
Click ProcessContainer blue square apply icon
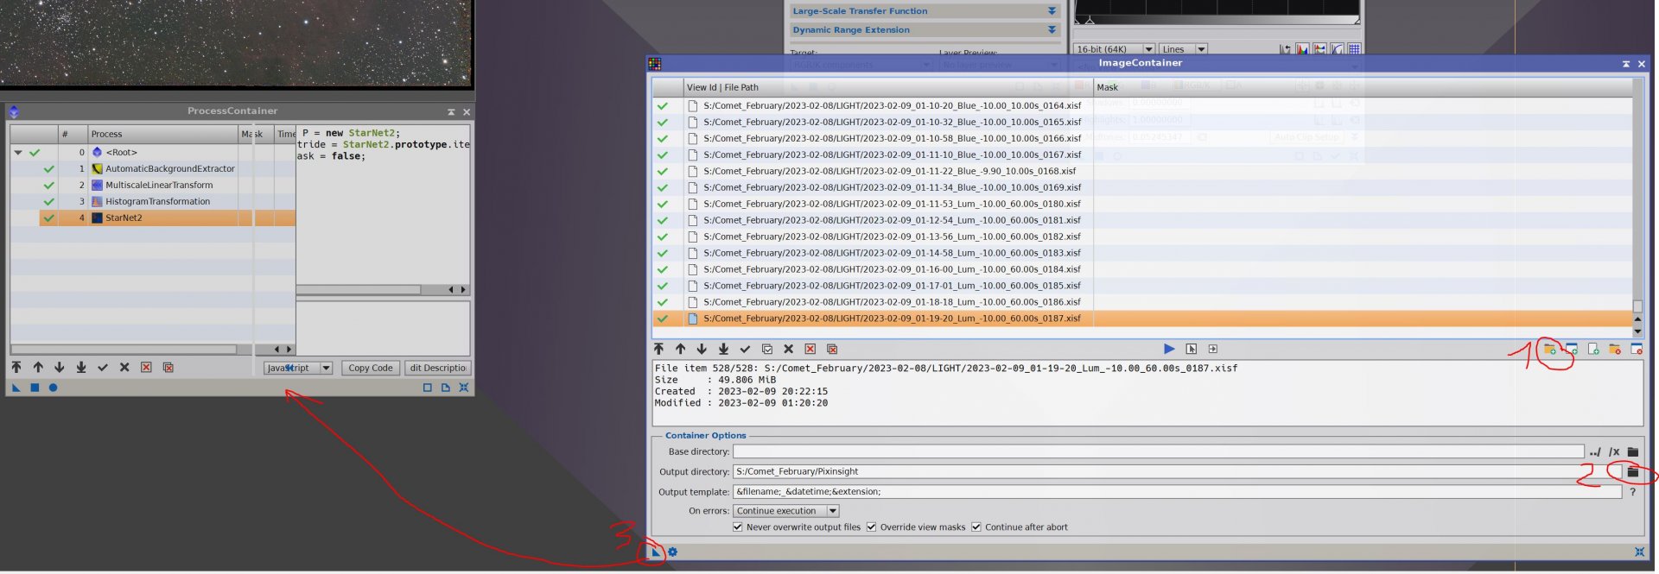click(x=35, y=388)
